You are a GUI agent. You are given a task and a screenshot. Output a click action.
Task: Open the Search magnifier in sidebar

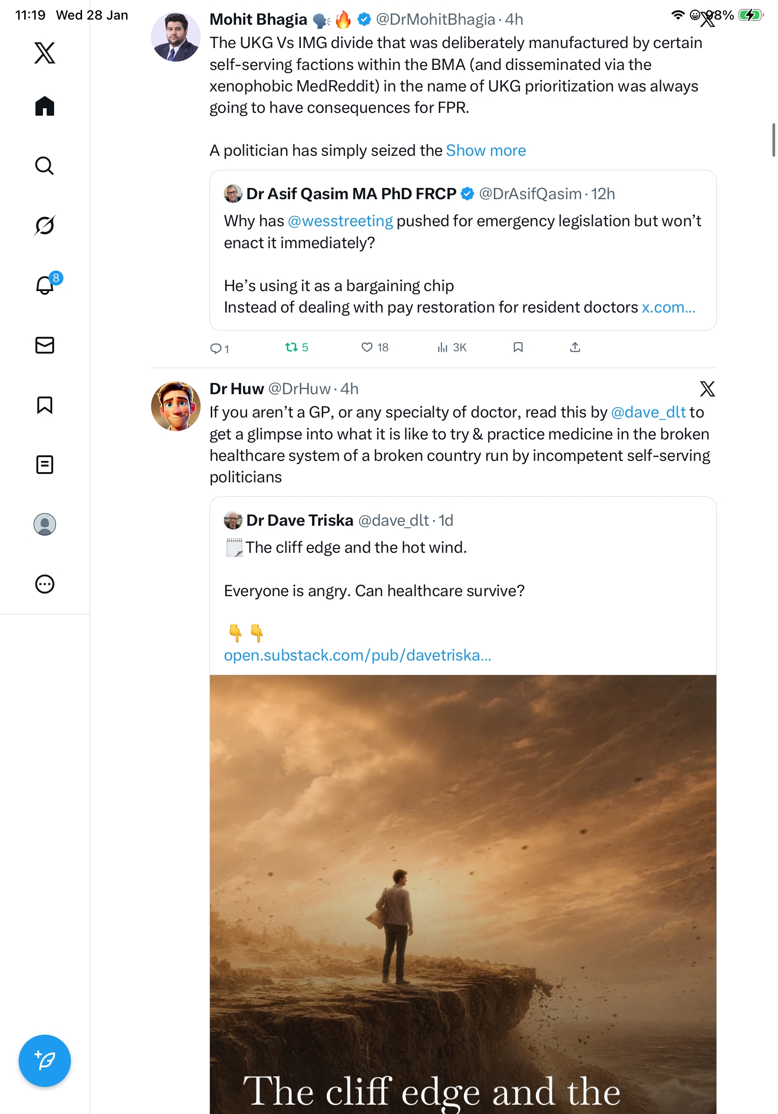(45, 166)
